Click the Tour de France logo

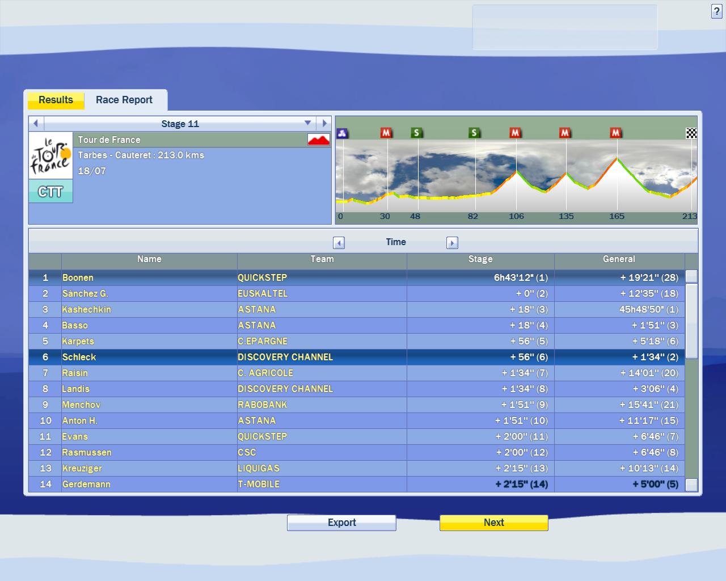pos(50,156)
